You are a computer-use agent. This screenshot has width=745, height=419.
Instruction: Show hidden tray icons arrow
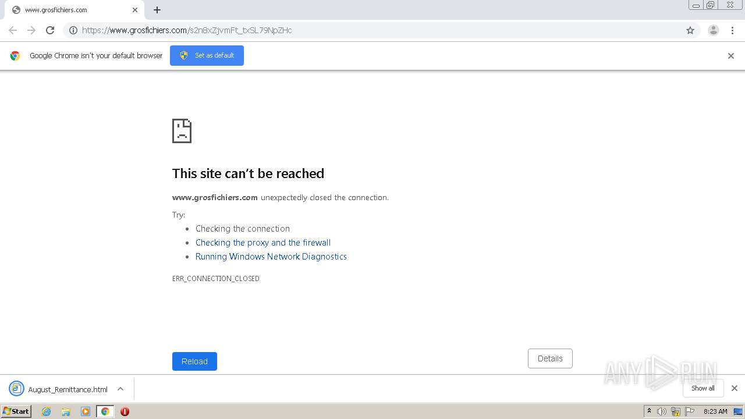point(649,411)
